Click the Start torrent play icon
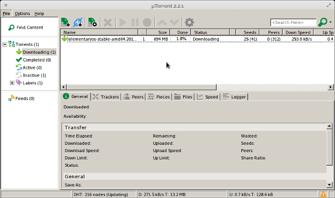The width and height of the screenshot is (335, 198). [x=122, y=22]
